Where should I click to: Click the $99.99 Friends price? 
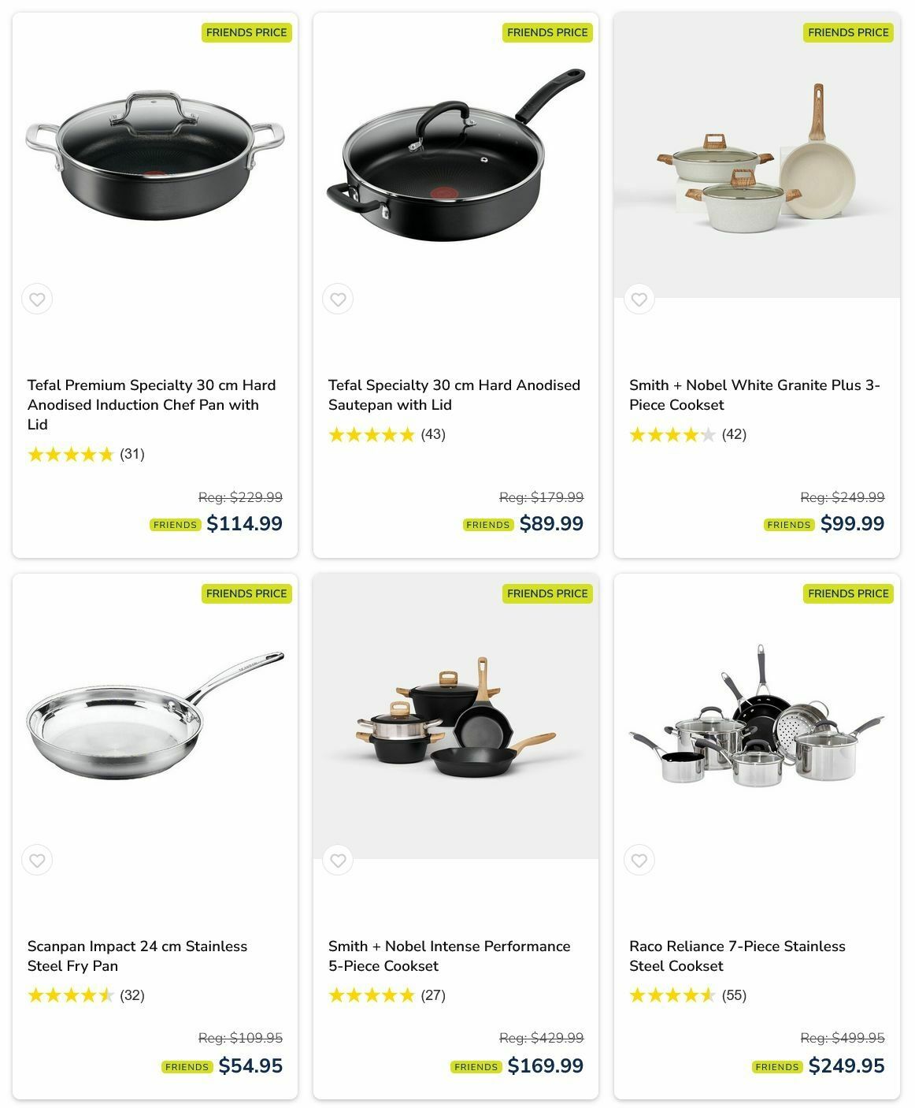[x=852, y=524]
